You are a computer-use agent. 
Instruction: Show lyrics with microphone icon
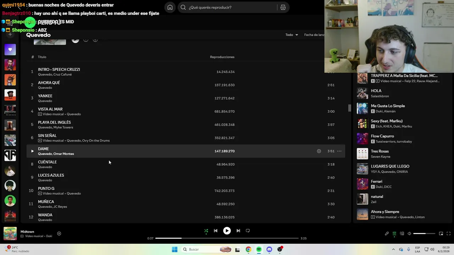(x=387, y=233)
